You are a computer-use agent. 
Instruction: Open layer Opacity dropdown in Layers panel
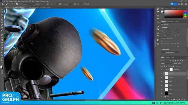point(180,64)
